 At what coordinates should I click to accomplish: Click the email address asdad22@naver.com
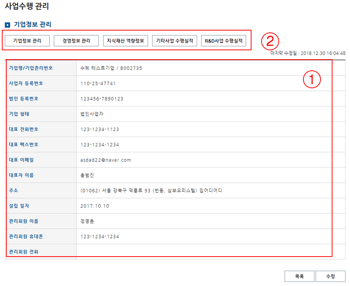pos(106,160)
